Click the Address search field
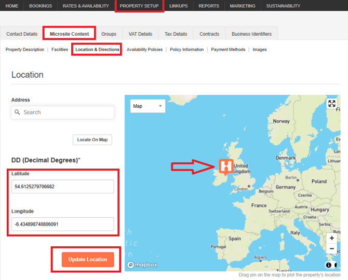 (x=65, y=113)
